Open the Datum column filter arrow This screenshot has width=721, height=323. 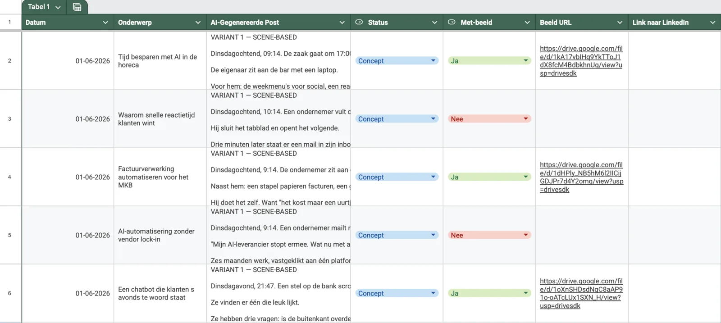(105, 23)
